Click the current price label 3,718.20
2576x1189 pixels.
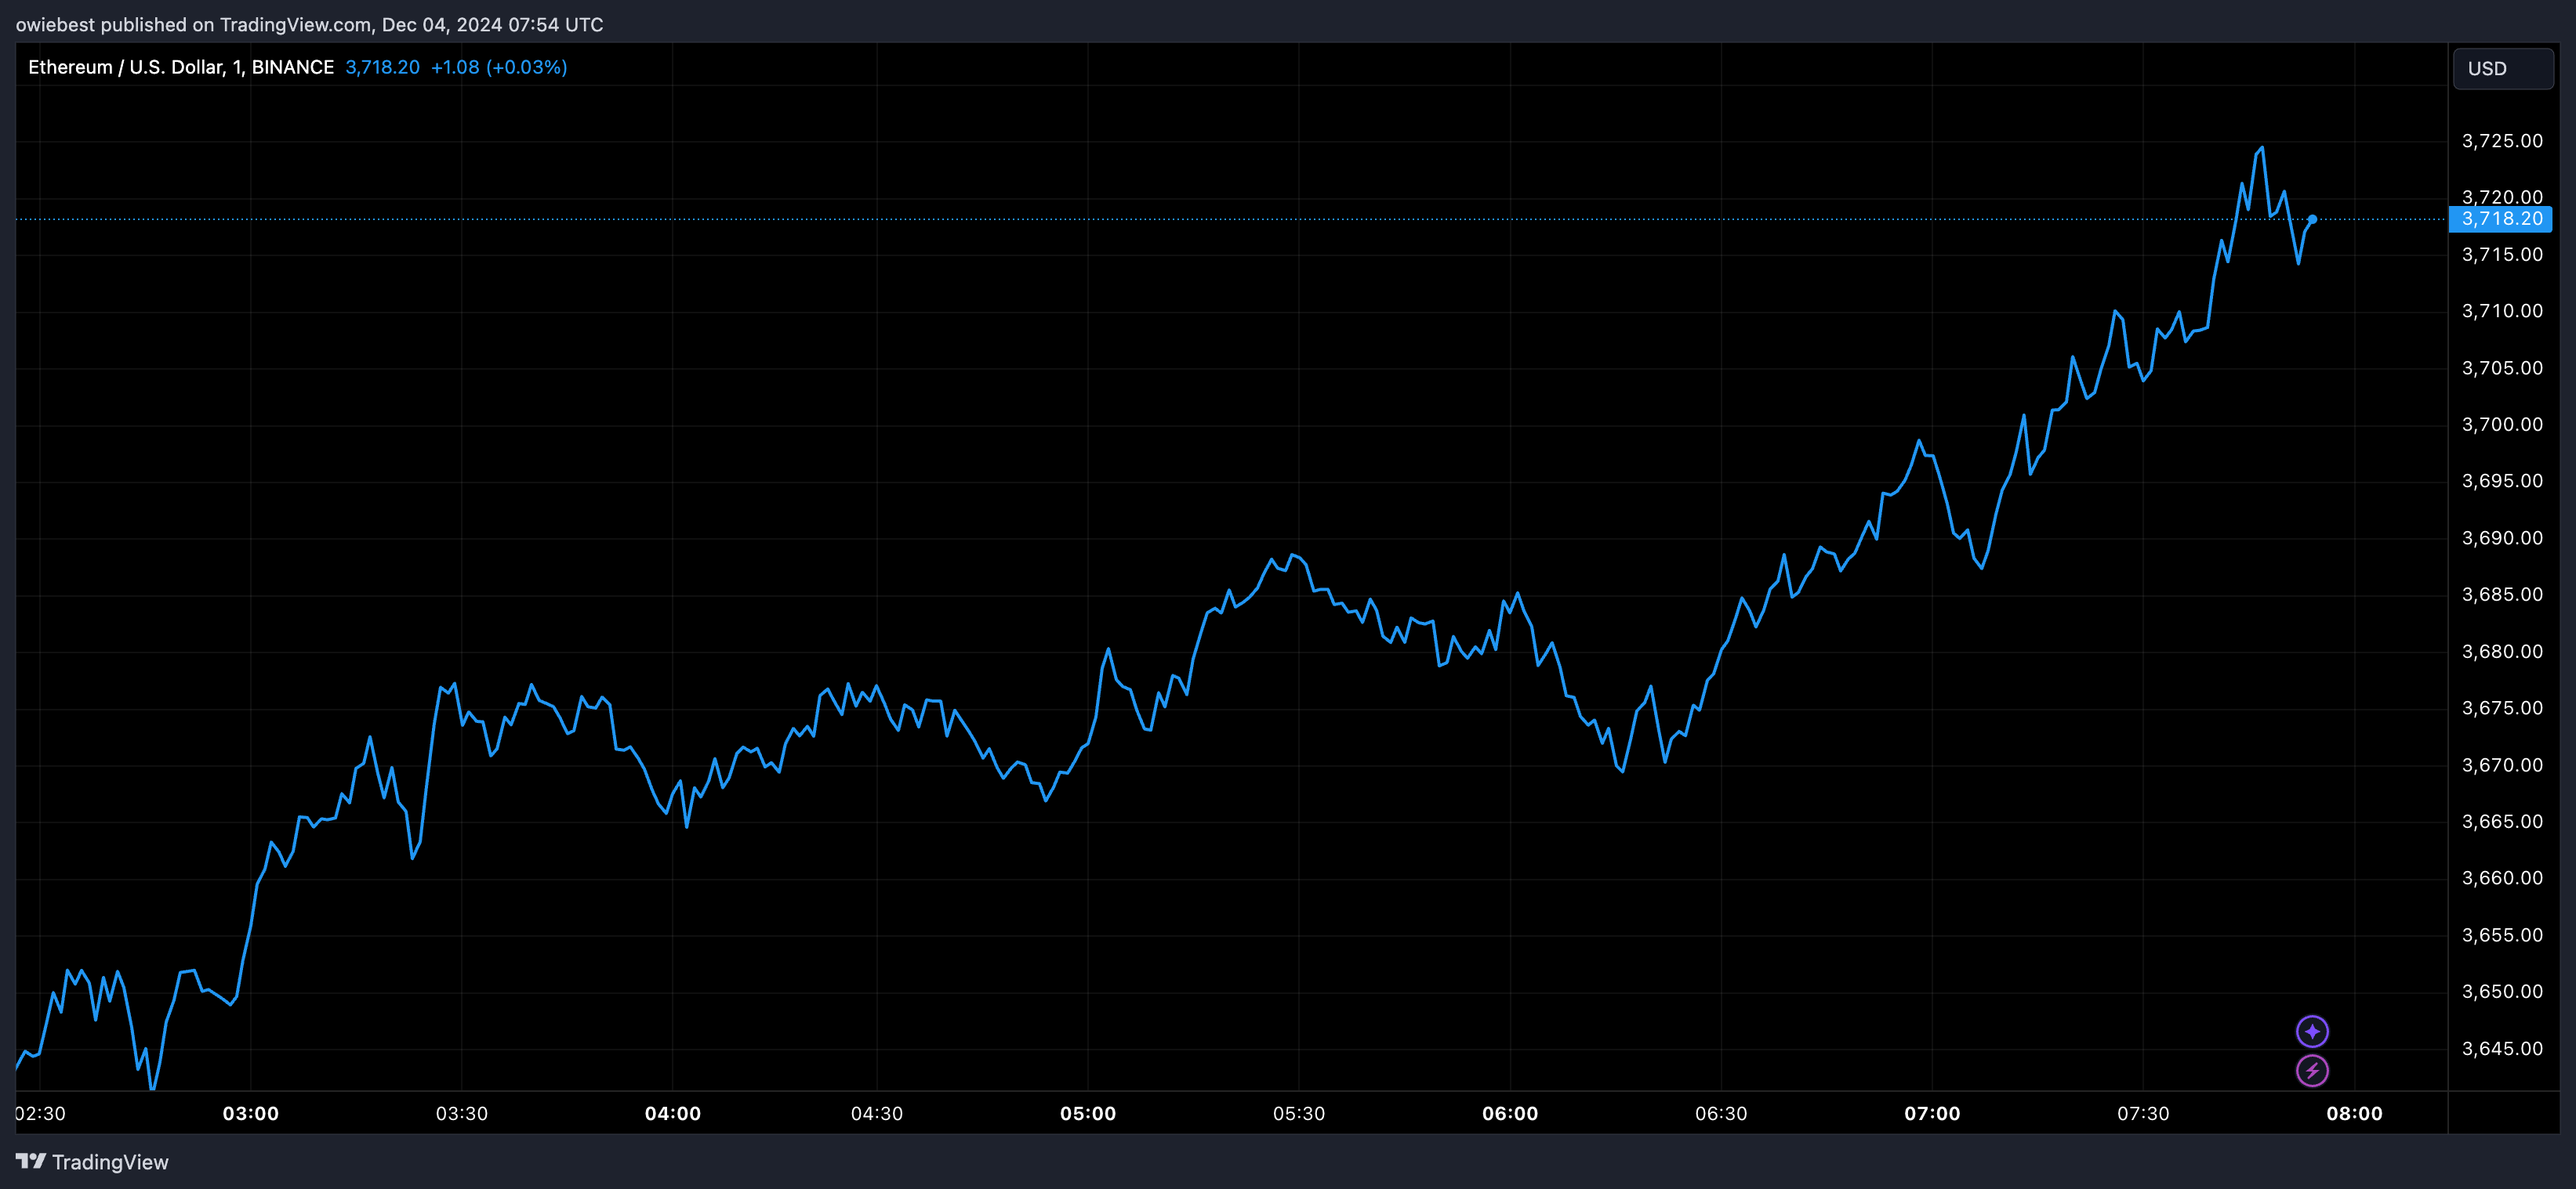click(x=2501, y=219)
